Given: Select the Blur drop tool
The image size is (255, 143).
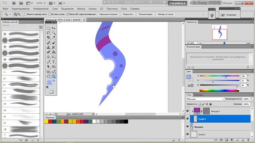Looking at the screenshot, I should 49,56.
